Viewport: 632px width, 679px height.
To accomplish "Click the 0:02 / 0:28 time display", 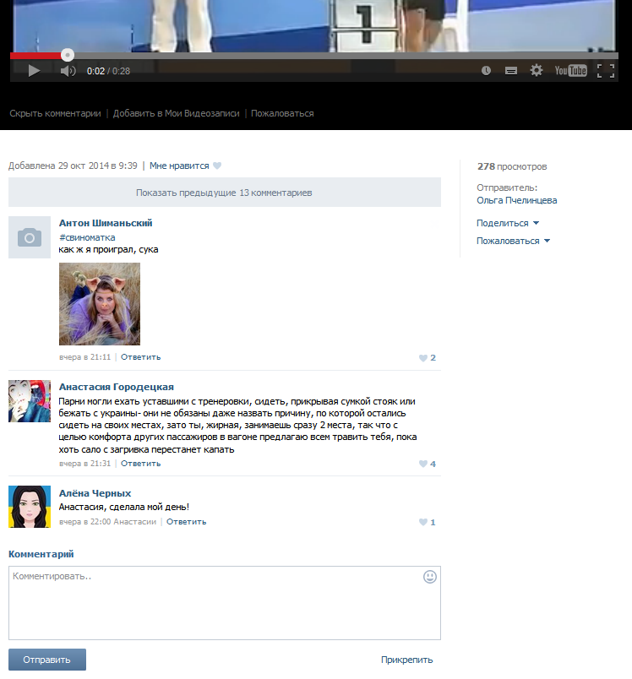I will (x=108, y=71).
